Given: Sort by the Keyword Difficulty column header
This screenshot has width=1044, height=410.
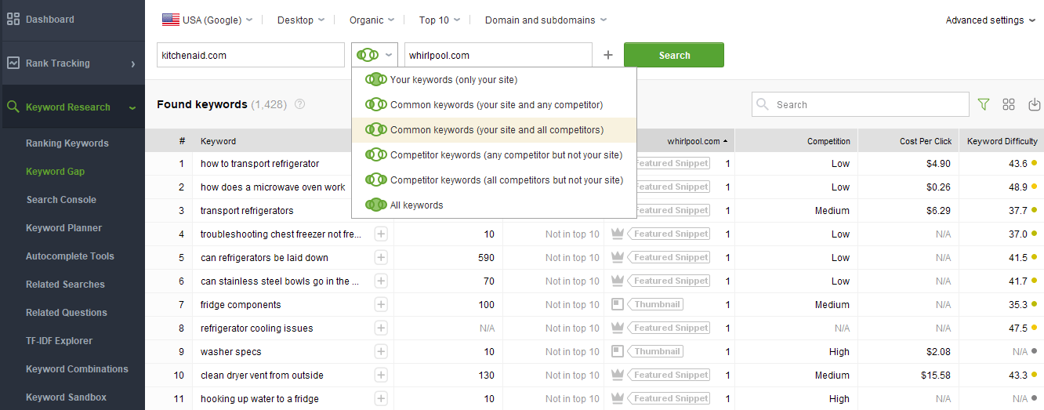Looking at the screenshot, I should click(x=1002, y=141).
